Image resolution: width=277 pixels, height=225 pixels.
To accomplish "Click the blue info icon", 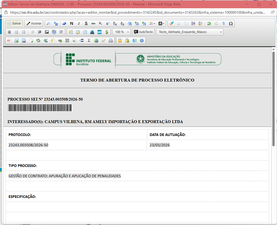I will 141,41.
